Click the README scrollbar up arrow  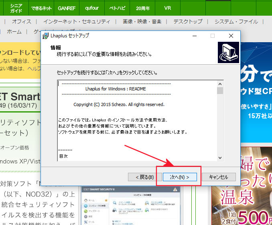(220, 84)
